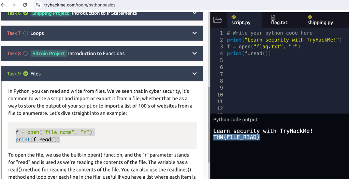Open the folder icon in code editor
Image resolution: width=349 pixels, height=179 pixels.
tap(218, 20)
